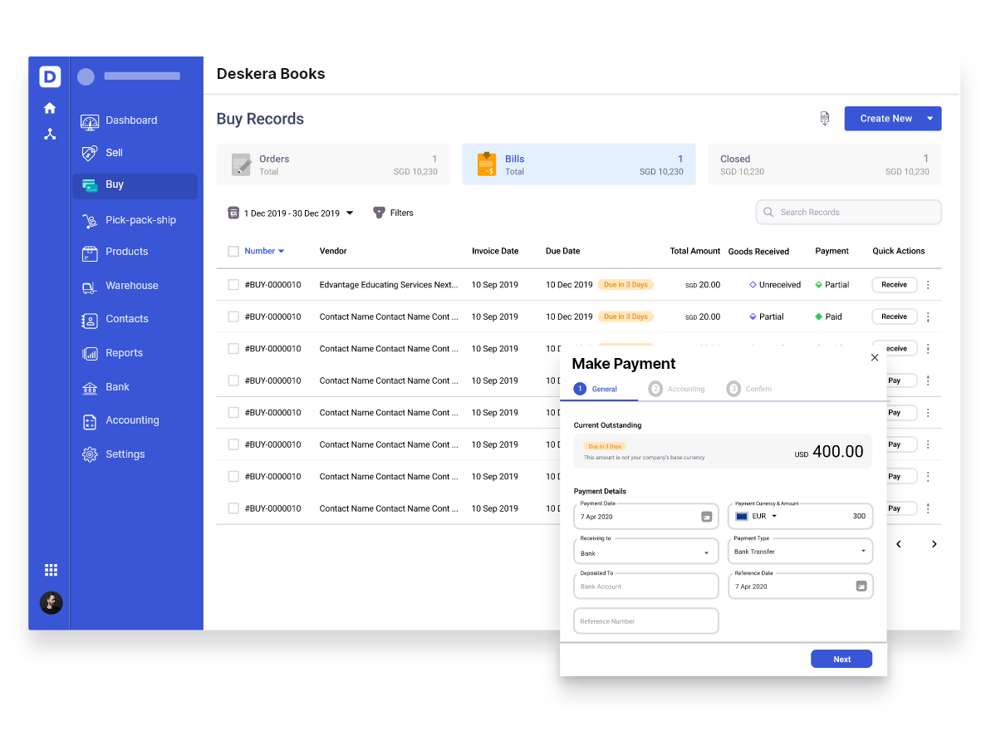Open the apps grid icon
Viewport: 991px width, 731px height.
[x=52, y=570]
